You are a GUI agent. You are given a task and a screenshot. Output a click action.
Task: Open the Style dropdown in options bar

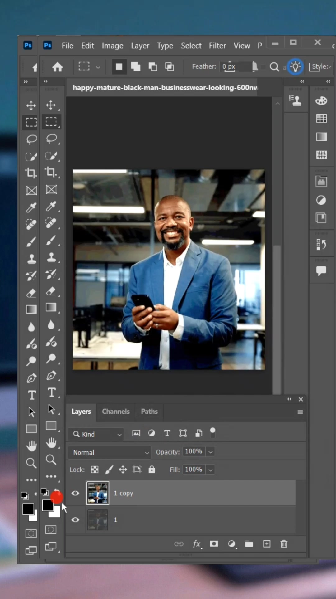321,66
